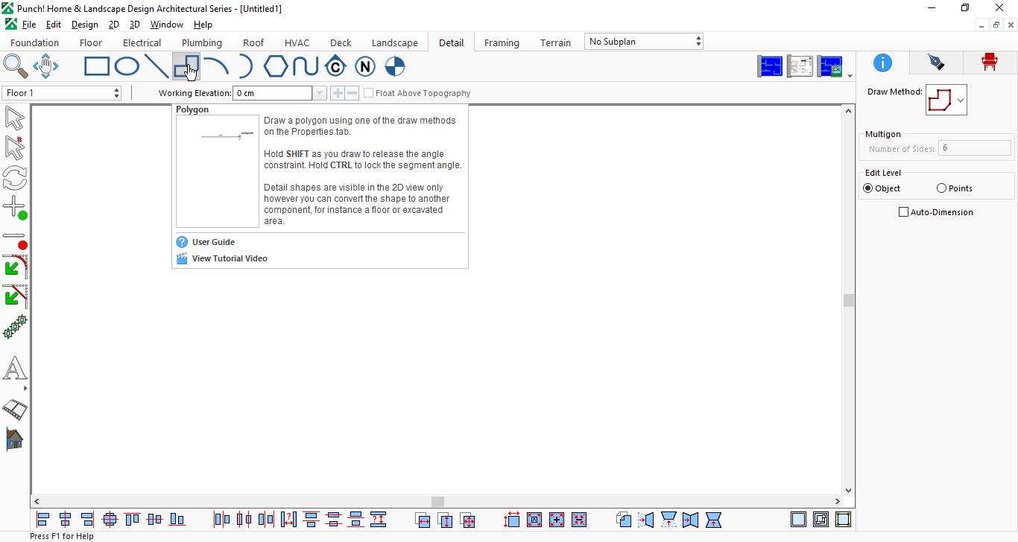Click the circular arrows rotate tool
Image resolution: width=1018 pixels, height=542 pixels.
15,177
